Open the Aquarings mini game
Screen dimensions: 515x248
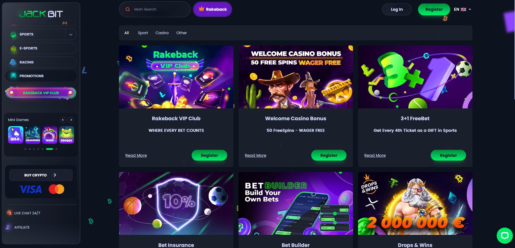[x=33, y=135]
